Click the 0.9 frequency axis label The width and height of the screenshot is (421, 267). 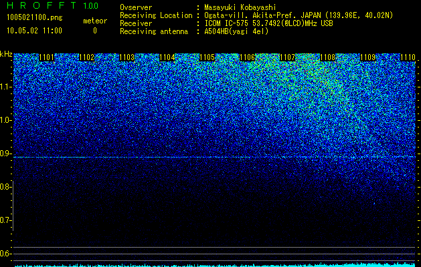[5, 154]
